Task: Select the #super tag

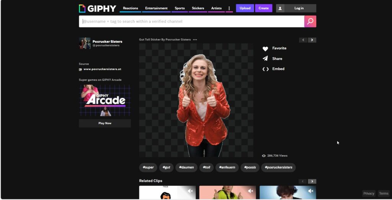Action: [148, 167]
